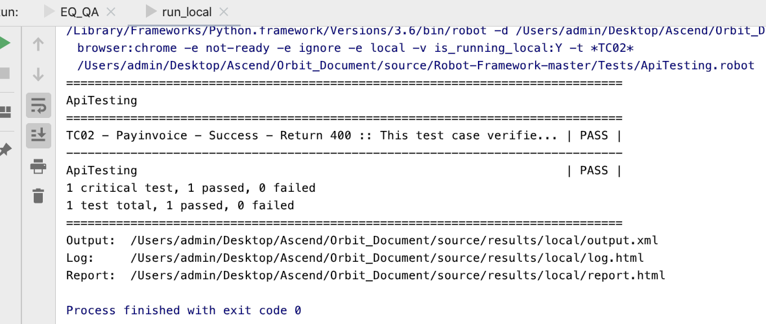Click the print console output icon
This screenshot has height=324, width=766.
tap(38, 167)
